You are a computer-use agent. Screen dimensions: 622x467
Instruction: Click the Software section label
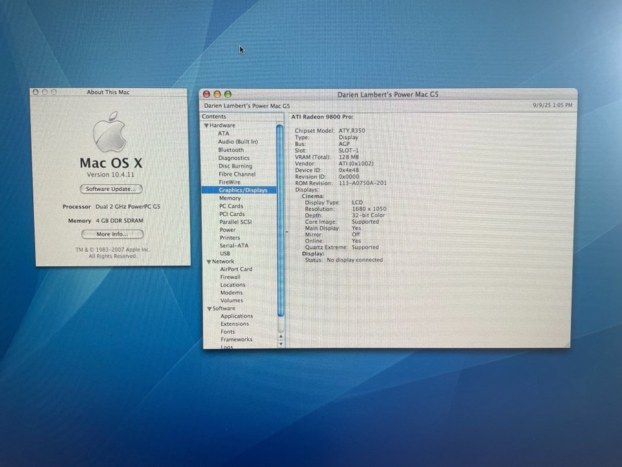pyautogui.click(x=224, y=309)
